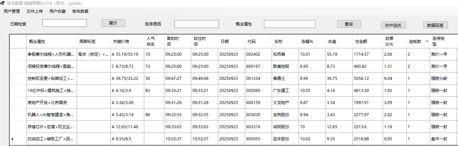Open the 板块数据 menu
Screen dimensions: 458x146
(80, 11)
